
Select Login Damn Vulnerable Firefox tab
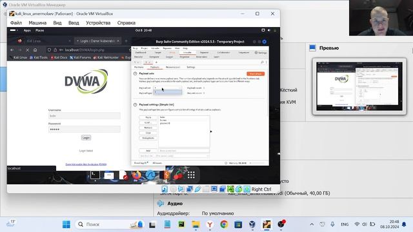[x=97, y=41]
